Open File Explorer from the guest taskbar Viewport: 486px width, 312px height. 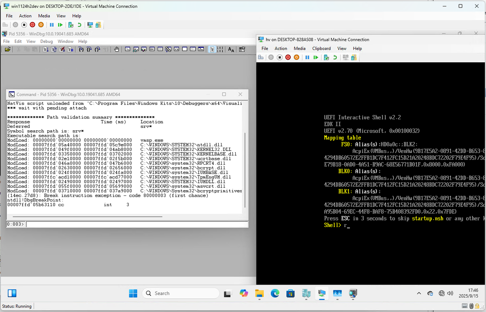click(x=259, y=293)
